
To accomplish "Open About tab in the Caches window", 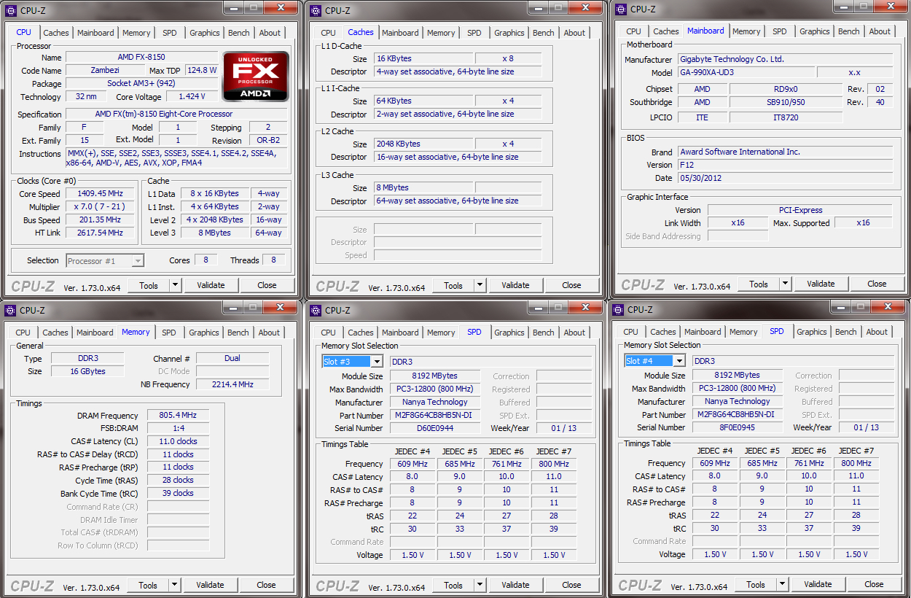I will (x=574, y=33).
